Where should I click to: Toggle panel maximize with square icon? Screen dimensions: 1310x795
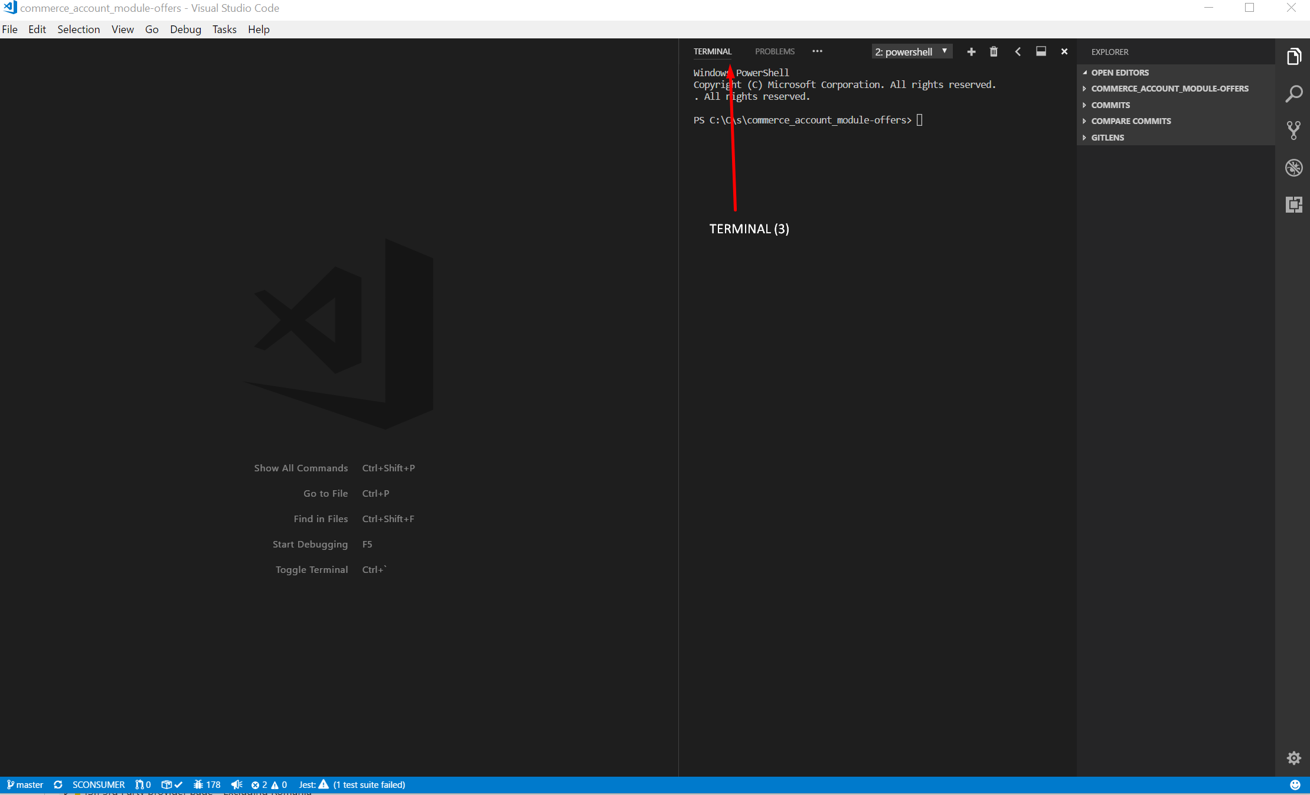tap(1041, 52)
